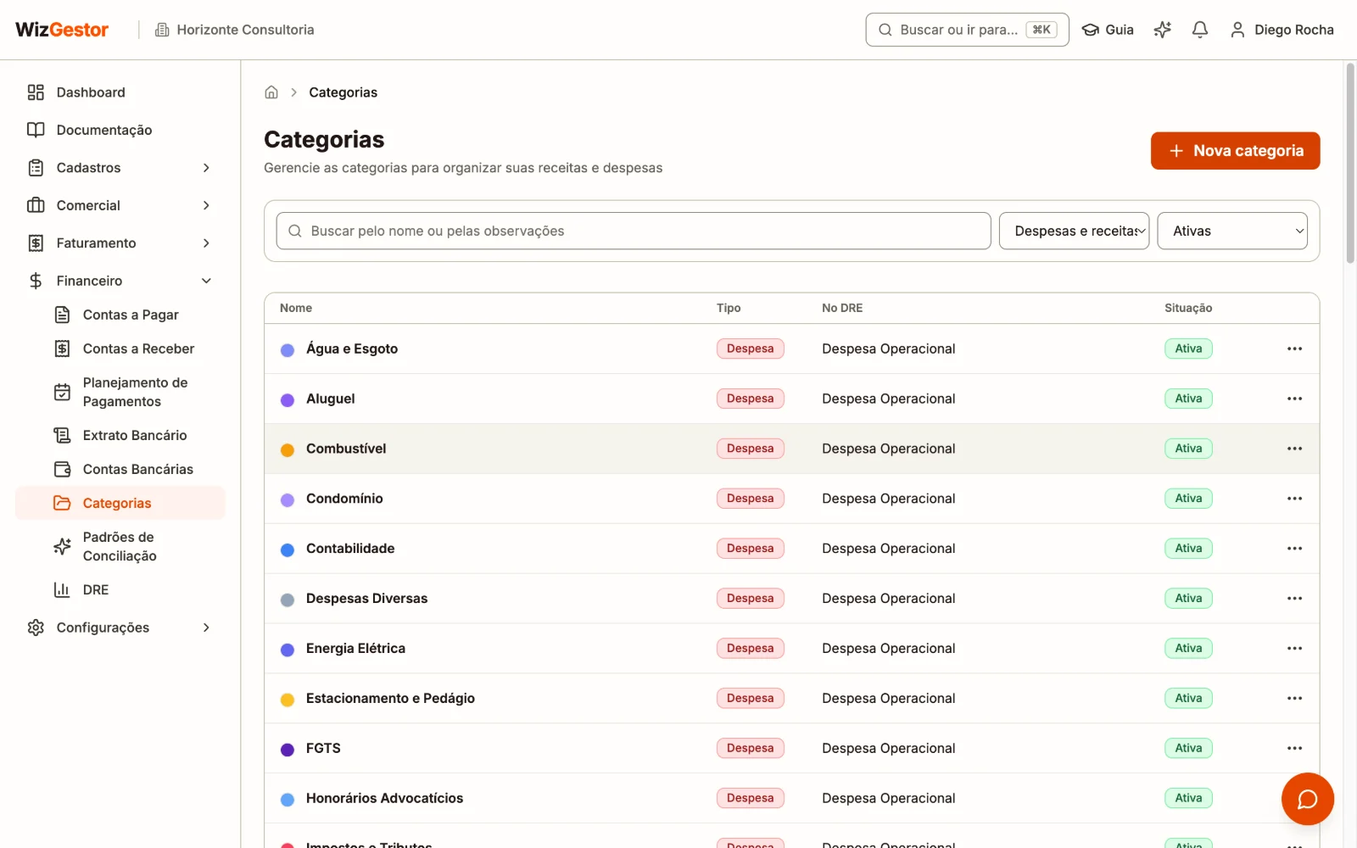Click the orange color dot for Combustível
1357x848 pixels.
288,449
